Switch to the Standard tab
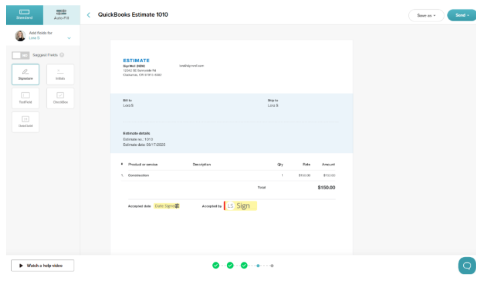Viewport: 484px width, 283px height. 22,14
